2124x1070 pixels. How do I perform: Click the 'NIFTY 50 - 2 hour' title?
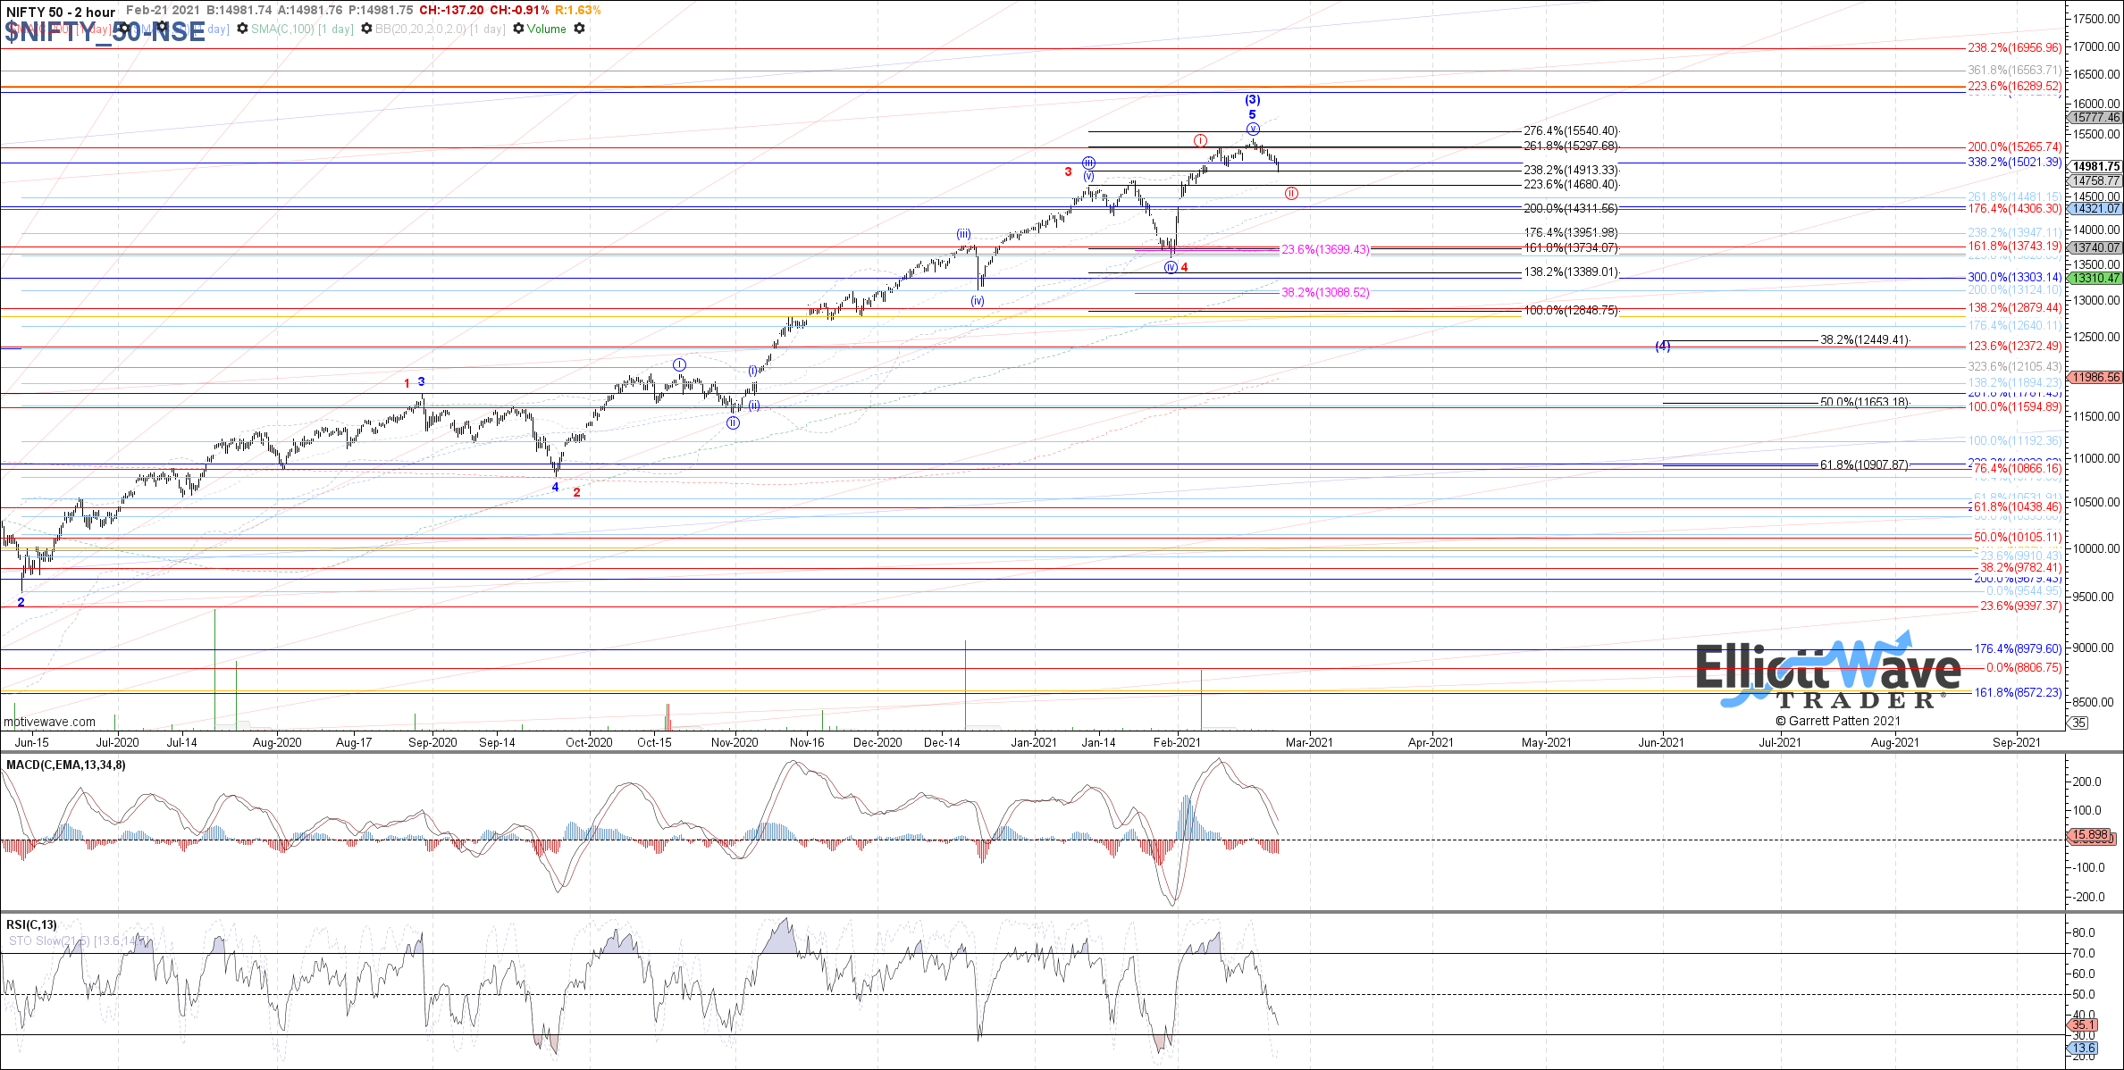(61, 12)
